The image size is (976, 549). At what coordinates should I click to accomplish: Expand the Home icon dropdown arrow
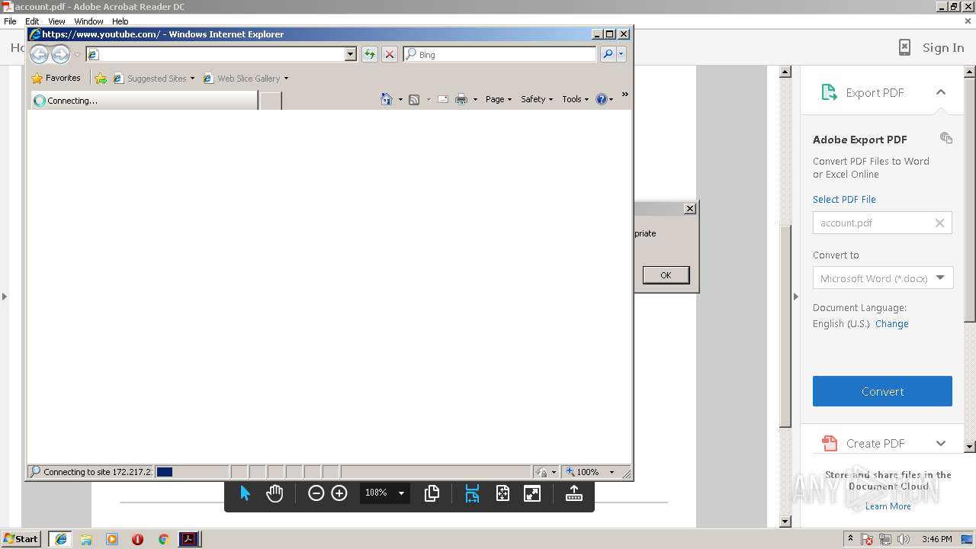(x=400, y=99)
